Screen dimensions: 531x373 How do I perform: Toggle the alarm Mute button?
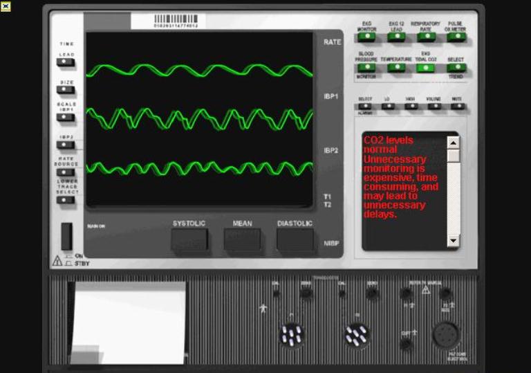tap(457, 107)
